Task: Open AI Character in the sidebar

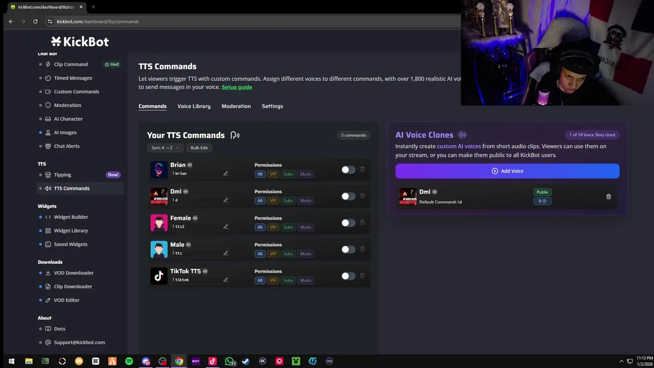Action: [x=68, y=119]
